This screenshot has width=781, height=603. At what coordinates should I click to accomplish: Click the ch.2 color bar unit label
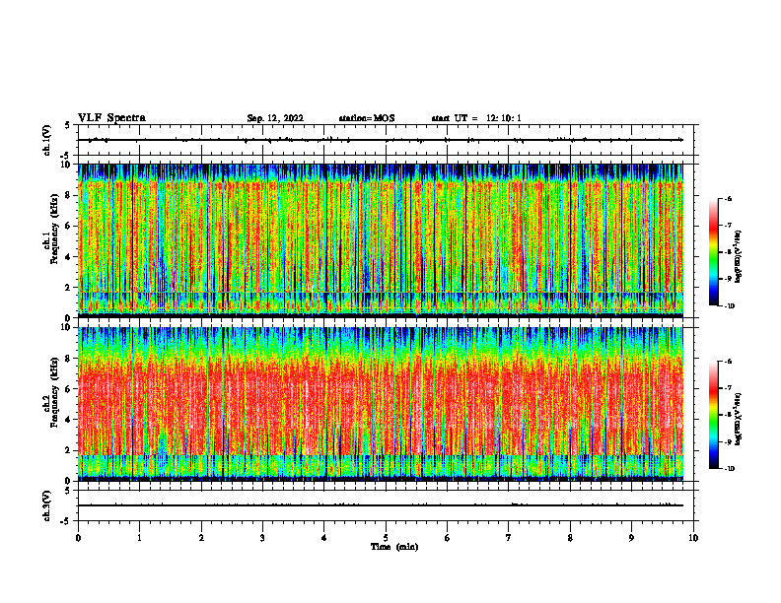point(739,419)
